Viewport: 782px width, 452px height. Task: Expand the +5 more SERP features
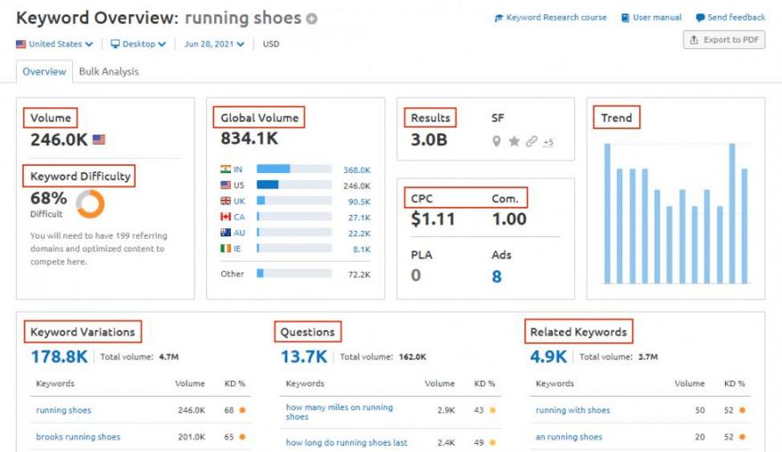547,142
